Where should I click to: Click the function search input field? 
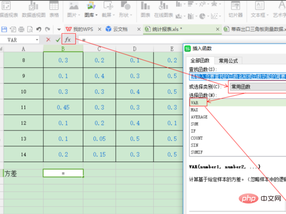pos(238,77)
